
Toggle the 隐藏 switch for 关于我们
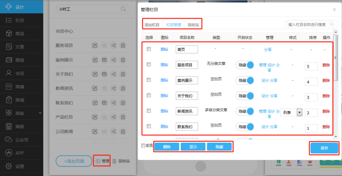coord(245,96)
